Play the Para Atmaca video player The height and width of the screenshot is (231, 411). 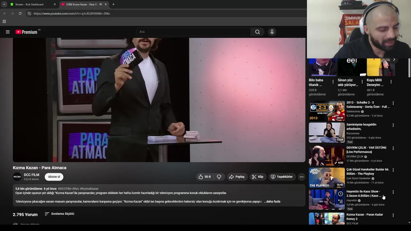pos(159,100)
